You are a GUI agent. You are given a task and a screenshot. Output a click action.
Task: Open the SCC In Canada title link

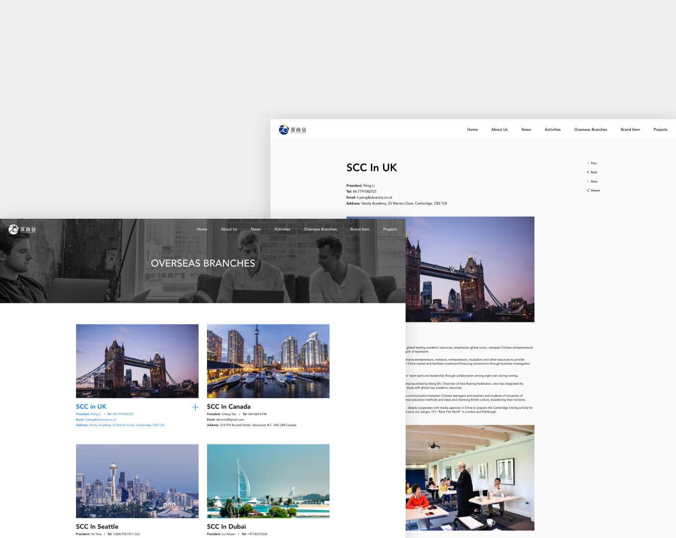tap(229, 407)
